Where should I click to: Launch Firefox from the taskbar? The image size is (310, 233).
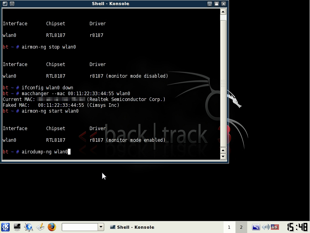(x=52, y=227)
